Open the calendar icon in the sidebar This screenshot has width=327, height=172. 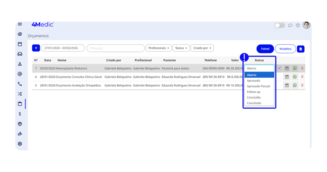point(20,44)
